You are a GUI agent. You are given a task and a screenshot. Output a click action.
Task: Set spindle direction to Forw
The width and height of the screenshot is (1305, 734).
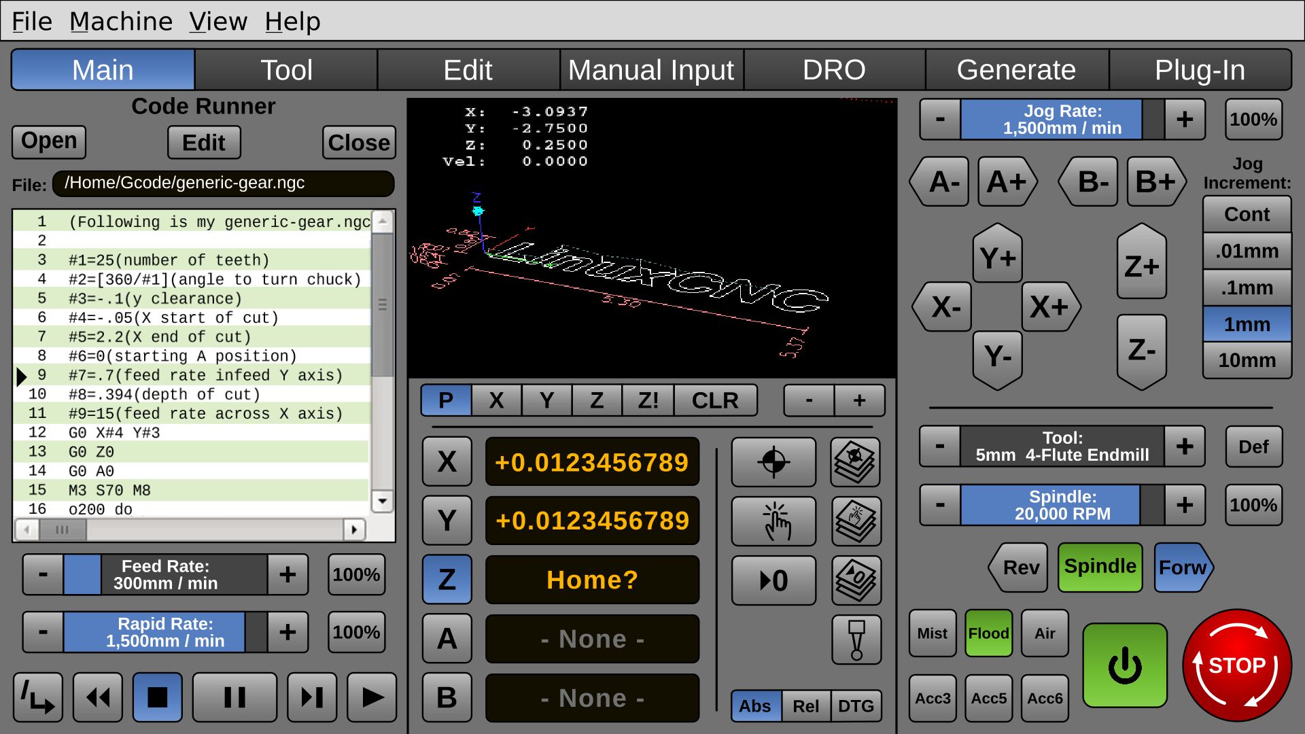[1183, 567]
